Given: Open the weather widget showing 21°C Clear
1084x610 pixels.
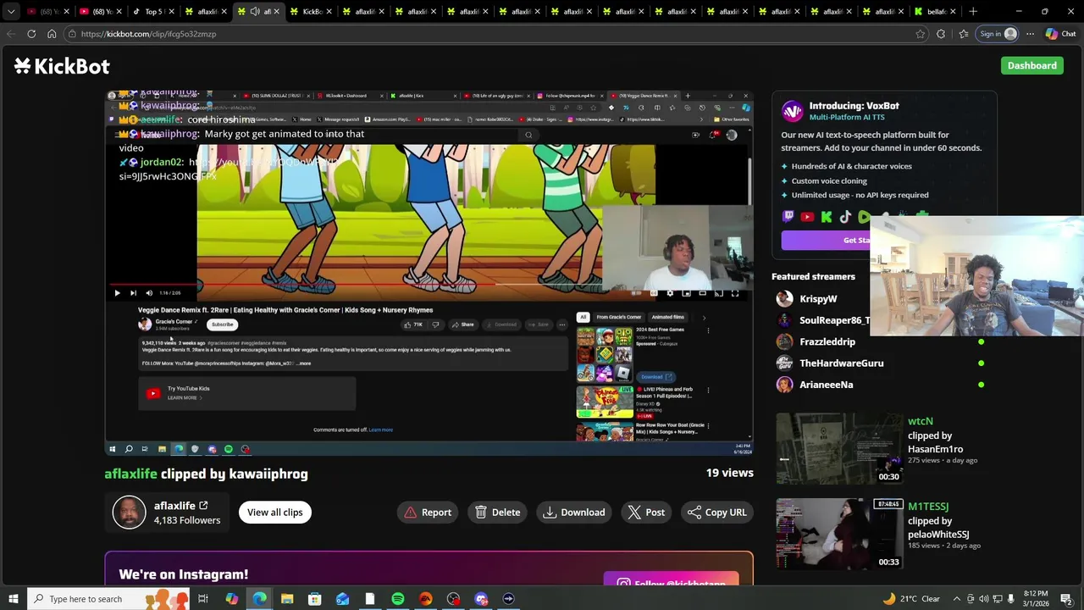Looking at the screenshot, I should tap(911, 599).
